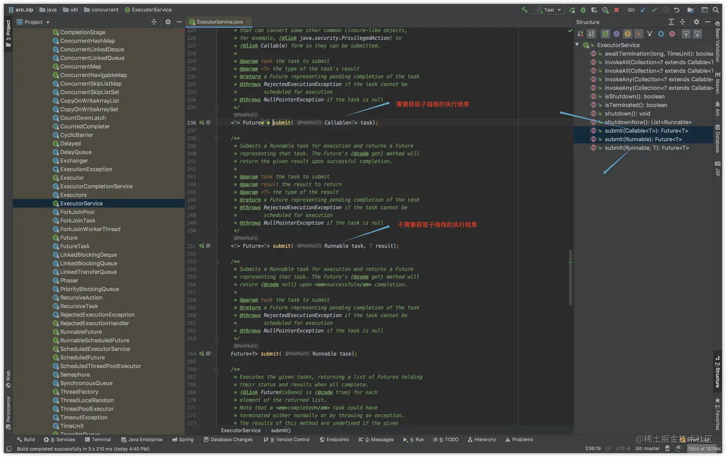Click the 236:19 cursor position indicator
This screenshot has height=457, width=726.
(x=593, y=449)
